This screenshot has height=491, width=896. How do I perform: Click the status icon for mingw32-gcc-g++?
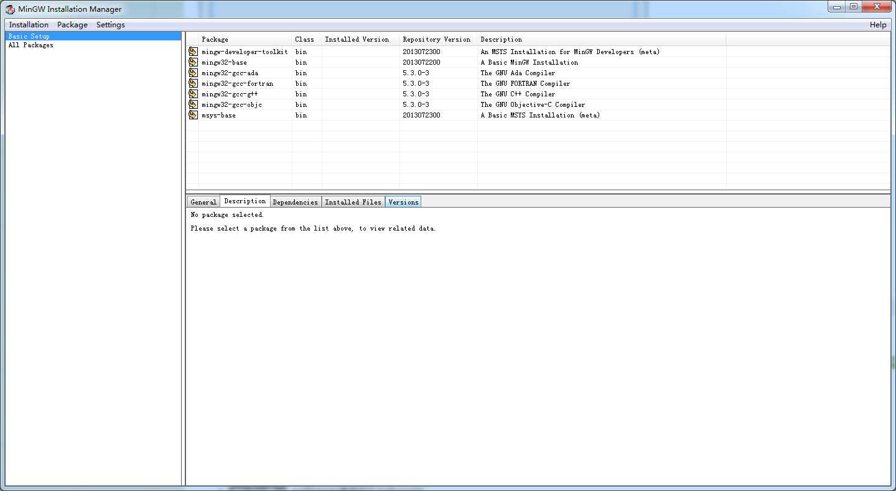194,94
